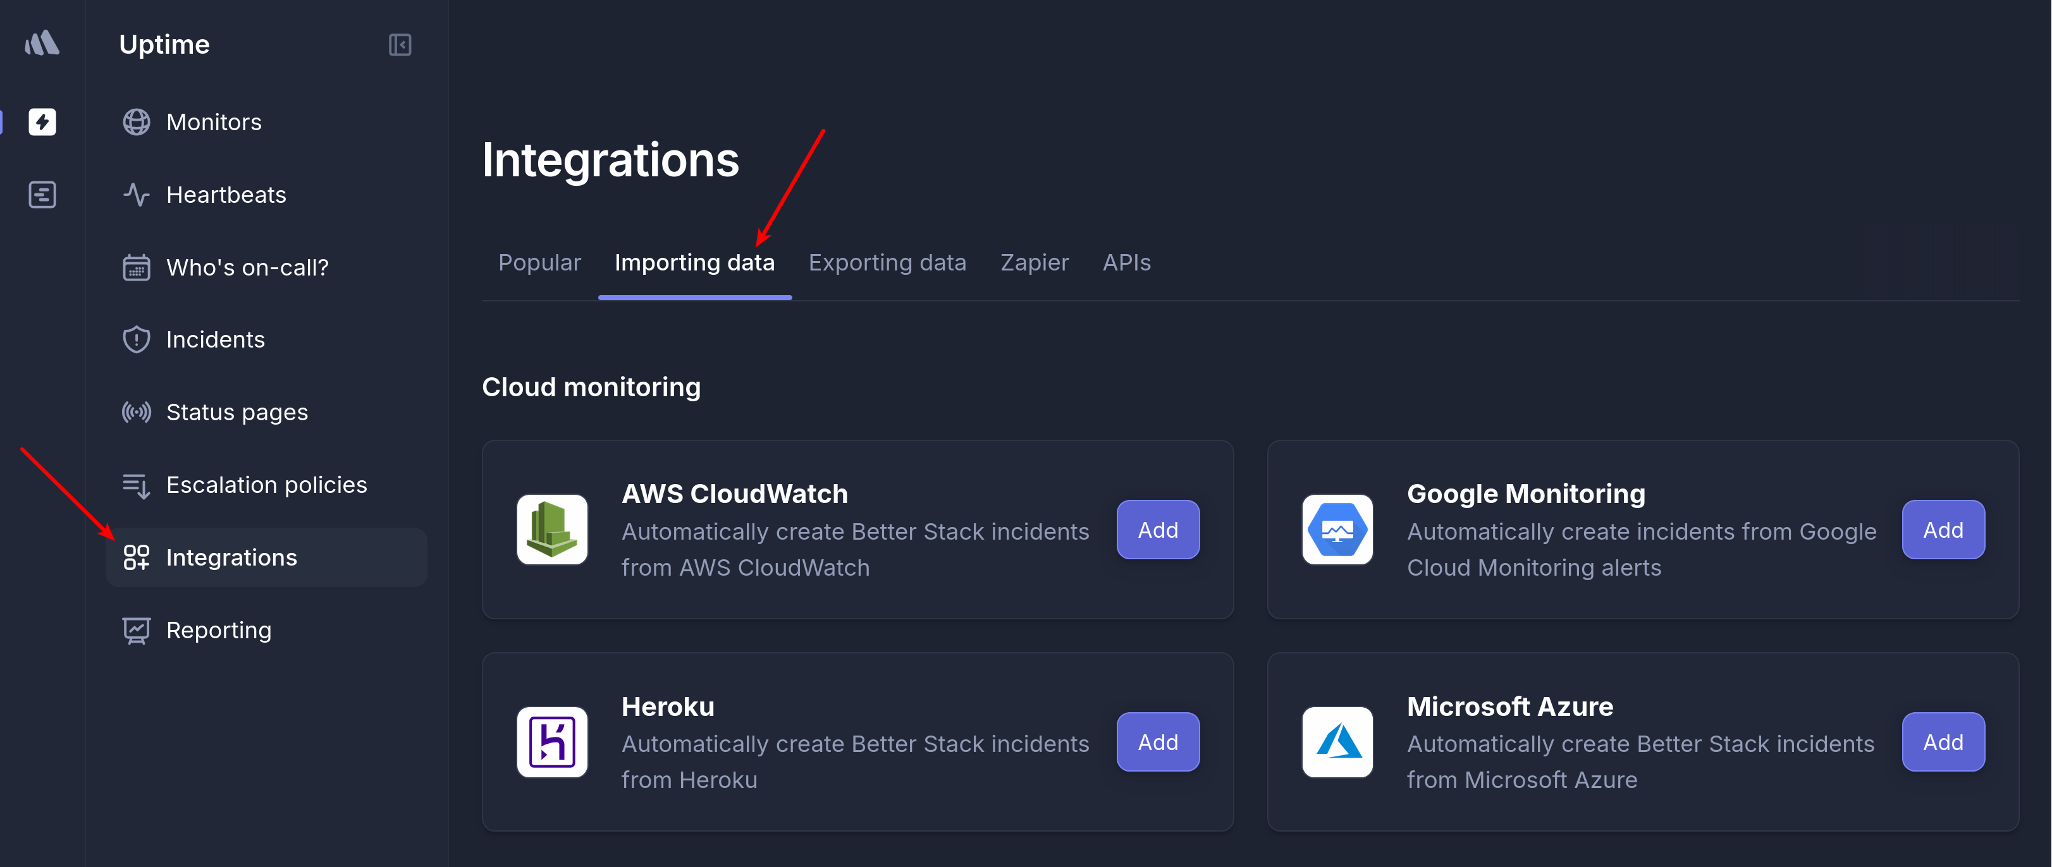The width and height of the screenshot is (2052, 867).
Task: Click the Microsoft Azure card title
Action: 1509,706
